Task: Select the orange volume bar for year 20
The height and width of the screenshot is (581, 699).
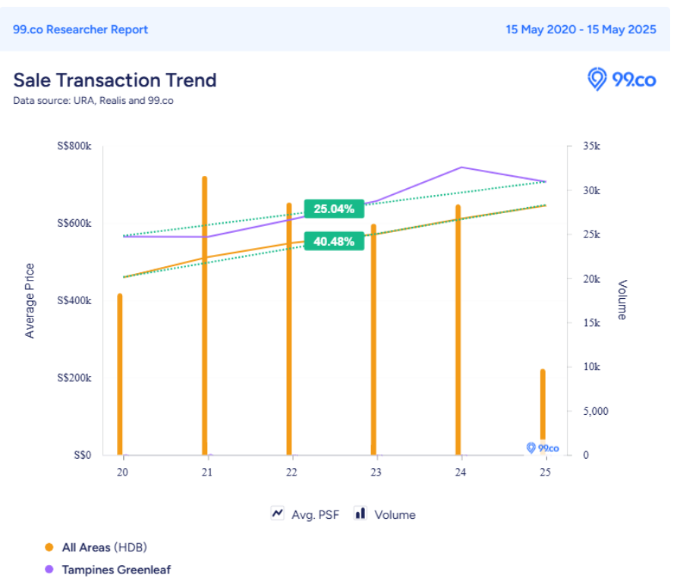Action: point(120,375)
